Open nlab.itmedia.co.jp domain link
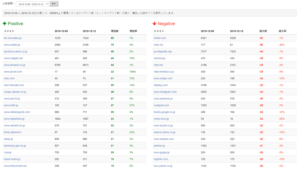301x170 pixels. 164,72
